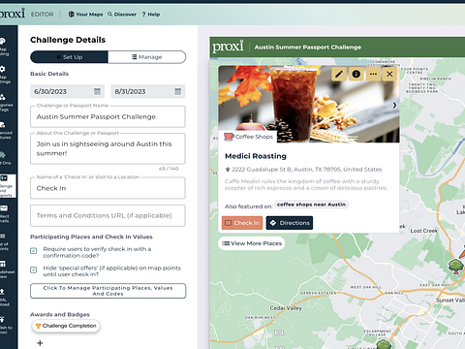465x349 pixels.
Task: Click Austin Summer Passport Challenge map title
Action: tap(308, 48)
